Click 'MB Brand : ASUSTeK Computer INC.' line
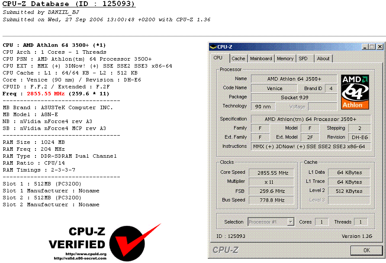Screen dimensions: 386x263 coord(58,107)
